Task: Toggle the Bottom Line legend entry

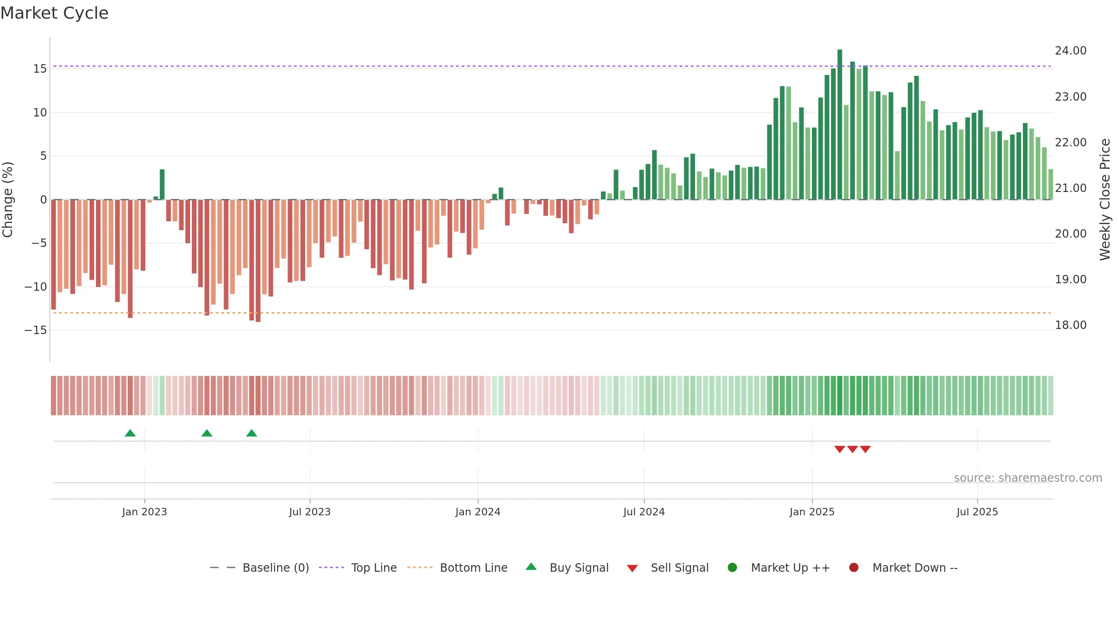Action: [457, 567]
